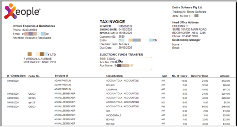The height and width of the screenshot is (127, 237).
Task: Click No. of Hours column header
Action: 179,76
